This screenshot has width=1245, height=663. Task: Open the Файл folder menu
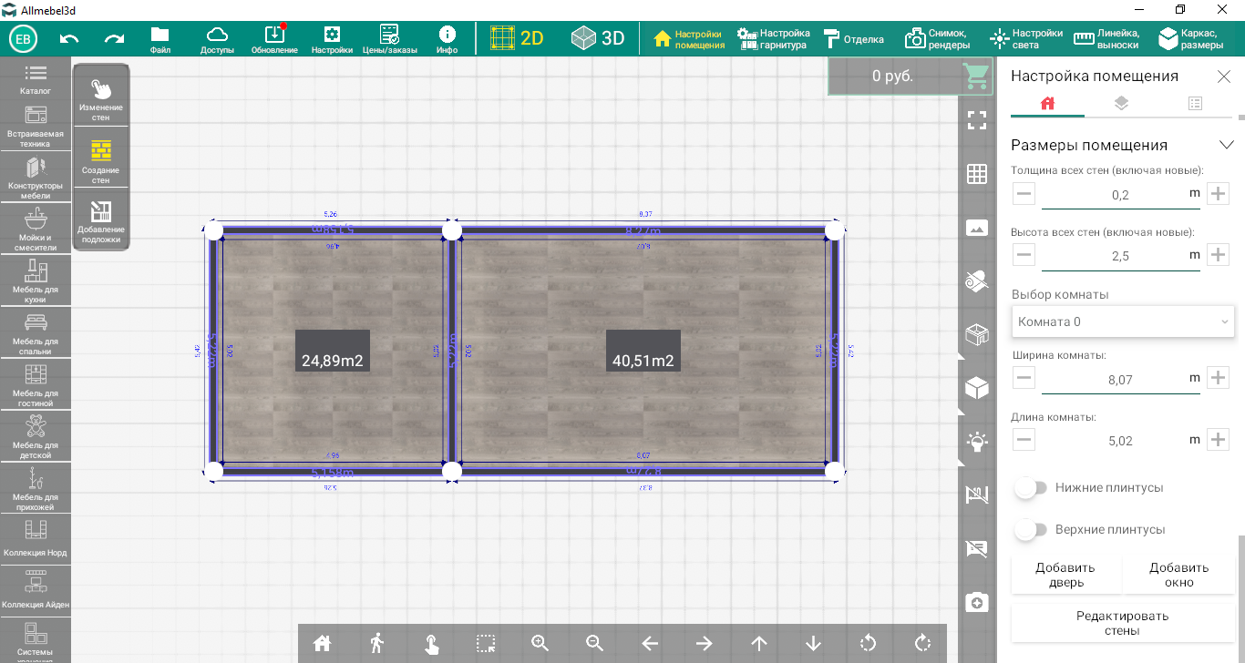(160, 39)
